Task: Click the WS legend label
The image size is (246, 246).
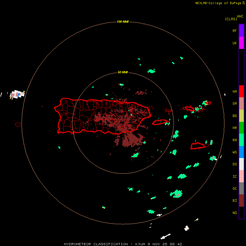Action: click(x=235, y=152)
